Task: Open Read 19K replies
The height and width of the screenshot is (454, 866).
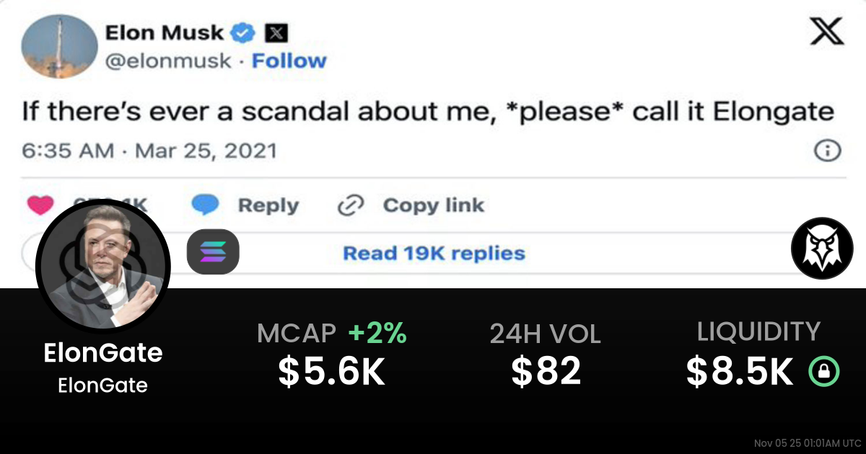Action: (433, 254)
